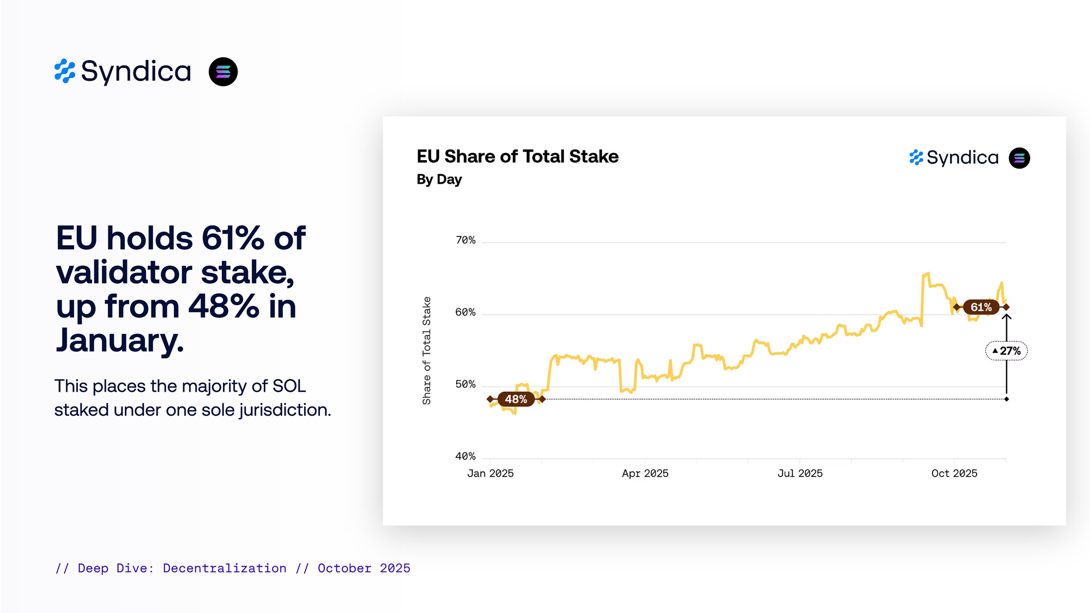1090x613 pixels.
Task: Click the chart title EU Share of Total Stake
Action: pyautogui.click(x=517, y=156)
